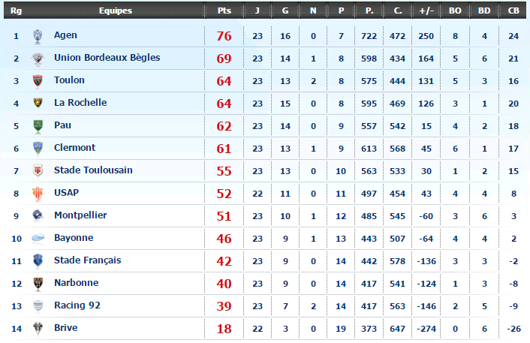
Task: Click the Montpellier team logo
Action: point(38,216)
